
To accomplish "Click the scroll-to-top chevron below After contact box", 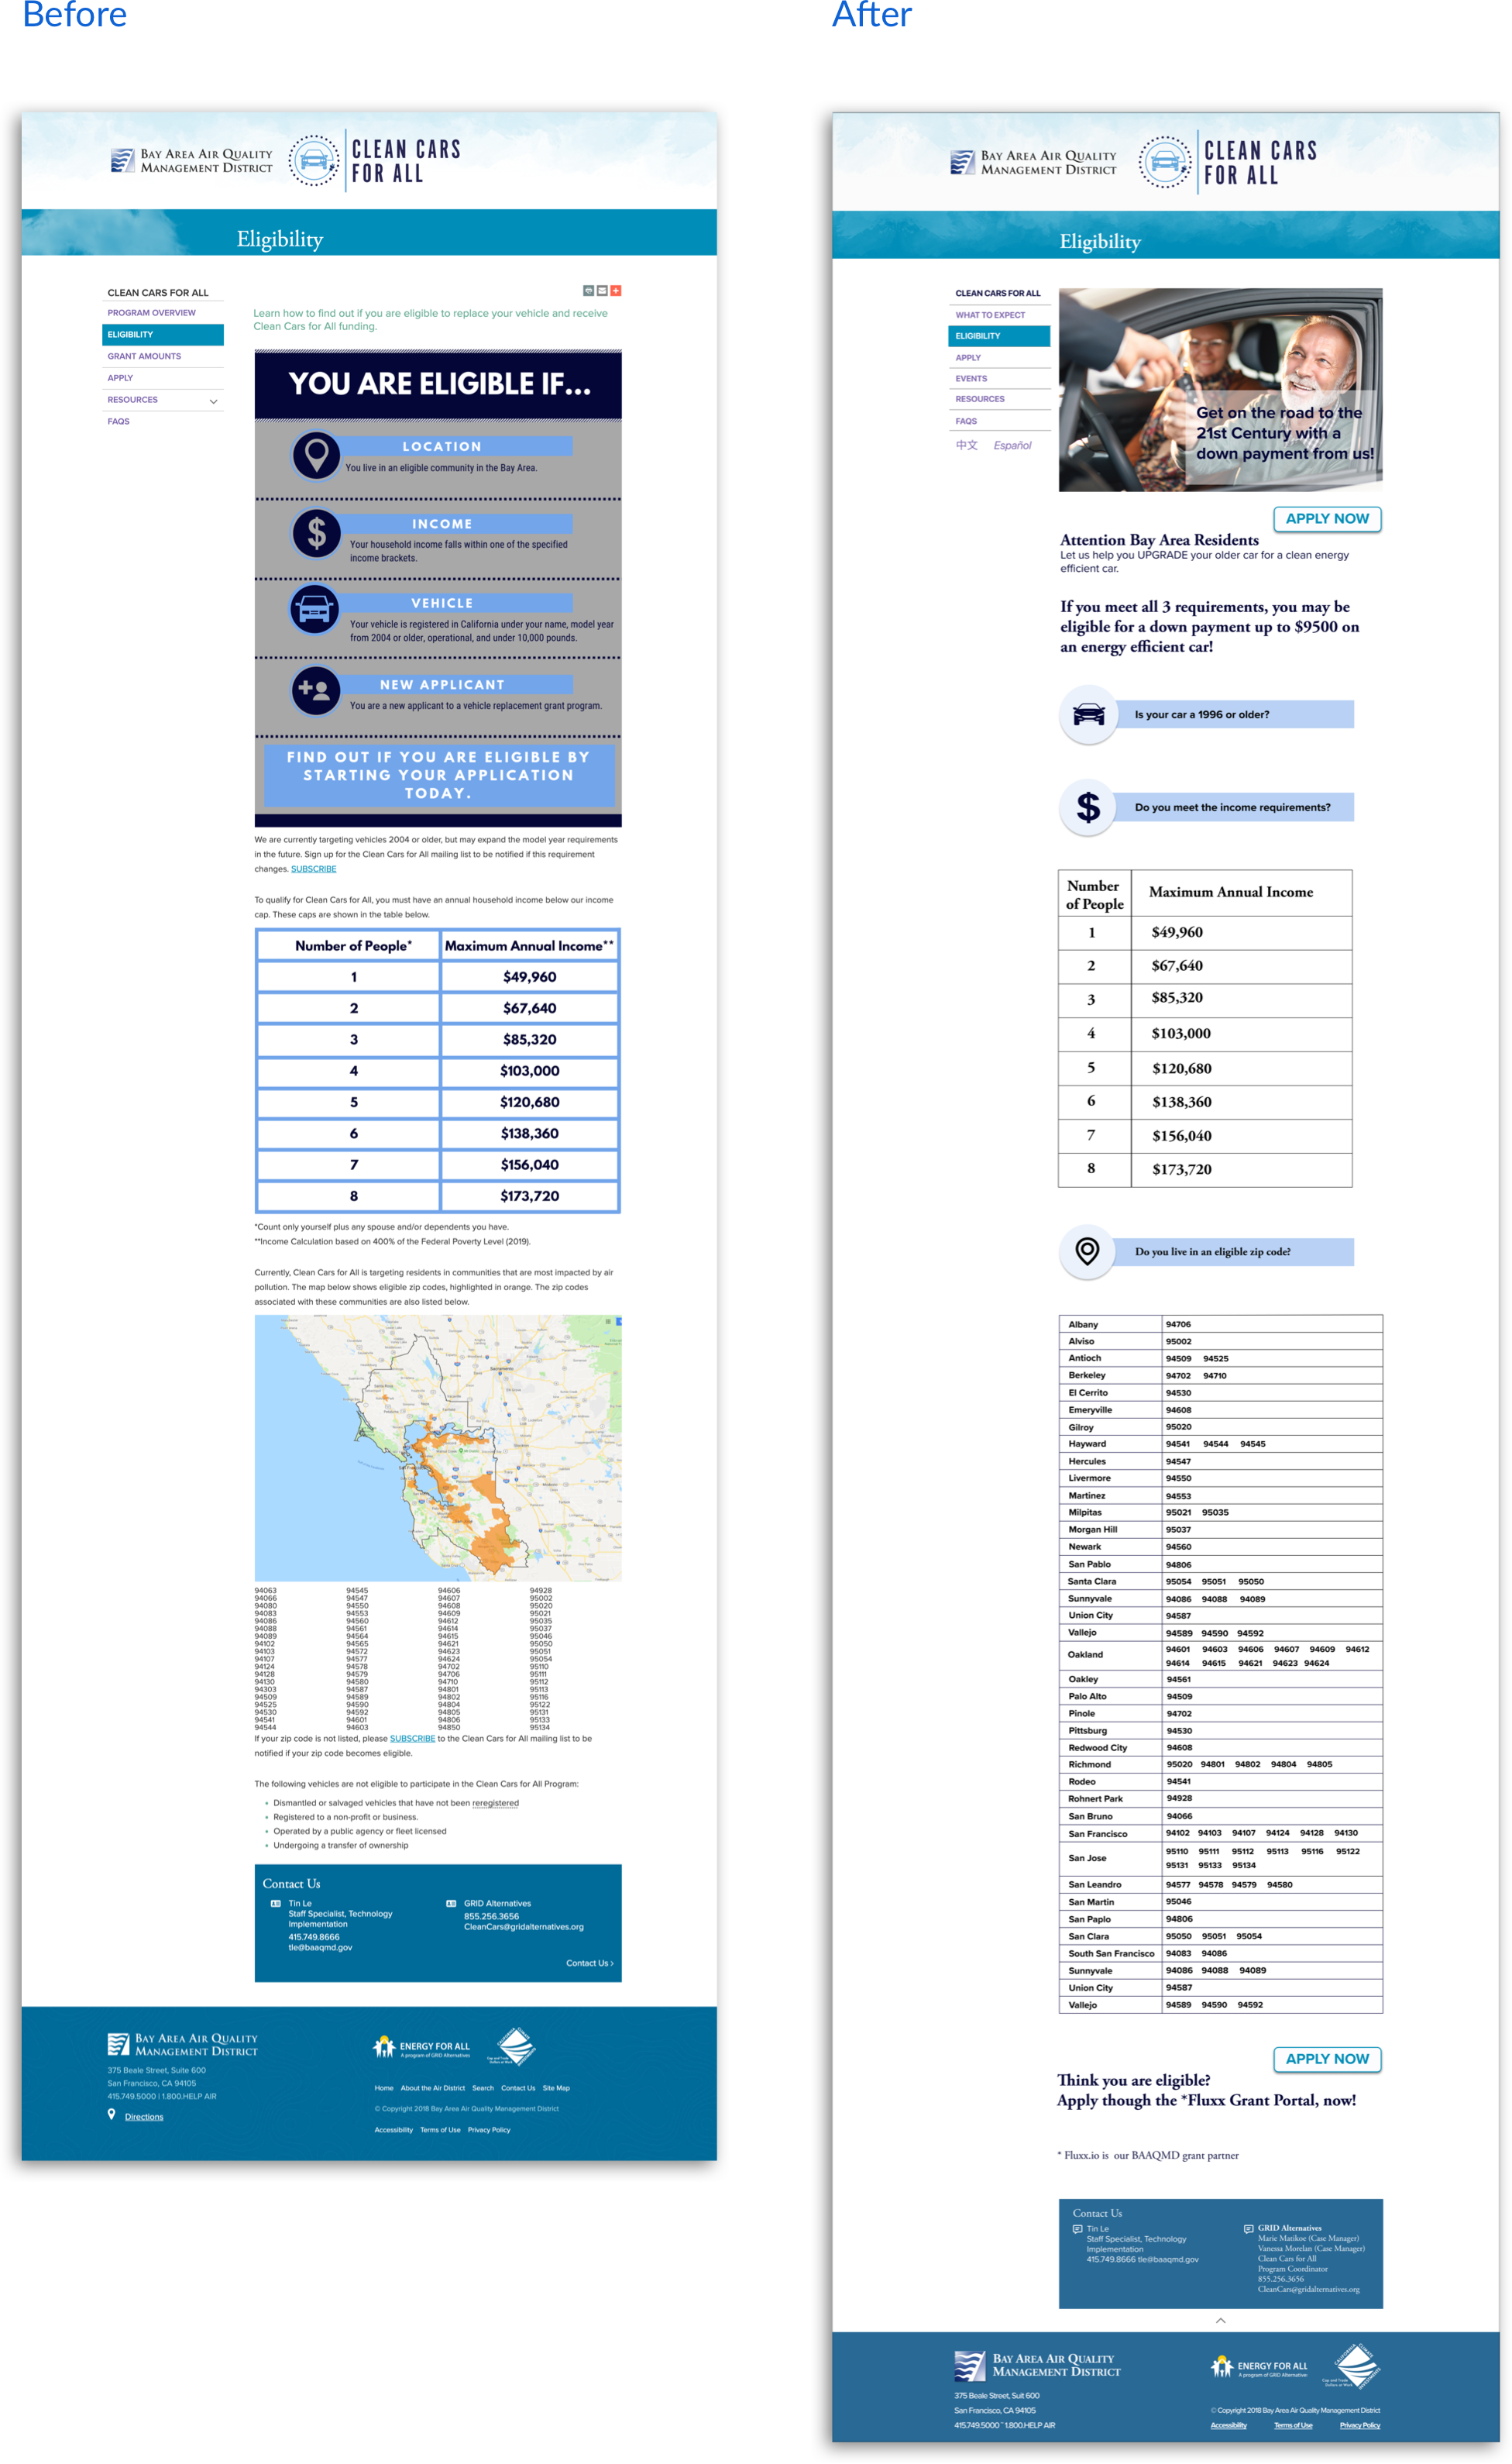I will pos(1221,2321).
